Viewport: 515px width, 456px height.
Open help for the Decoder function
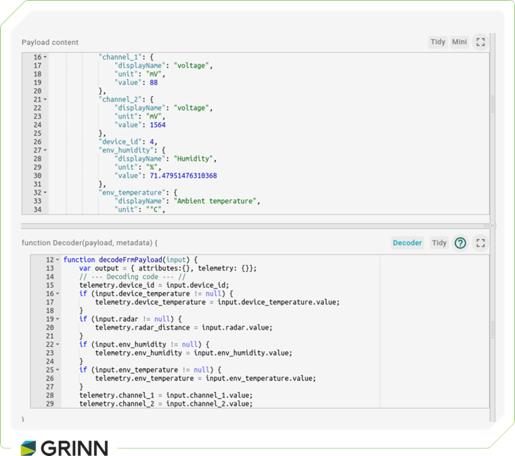pyautogui.click(x=460, y=243)
